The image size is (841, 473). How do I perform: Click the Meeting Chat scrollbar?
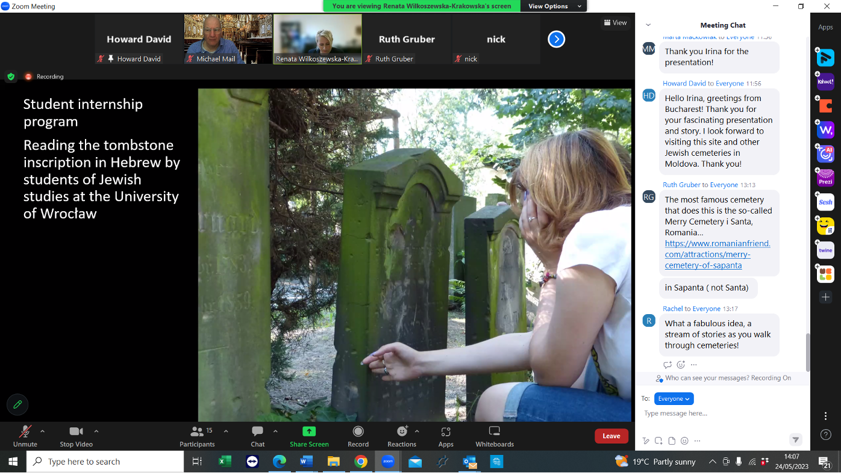pos(808,352)
